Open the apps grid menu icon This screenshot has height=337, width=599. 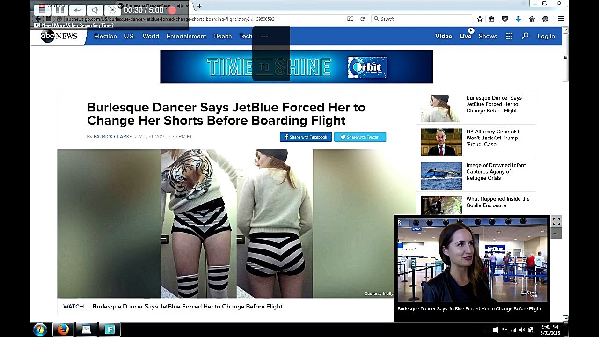pyautogui.click(x=509, y=36)
